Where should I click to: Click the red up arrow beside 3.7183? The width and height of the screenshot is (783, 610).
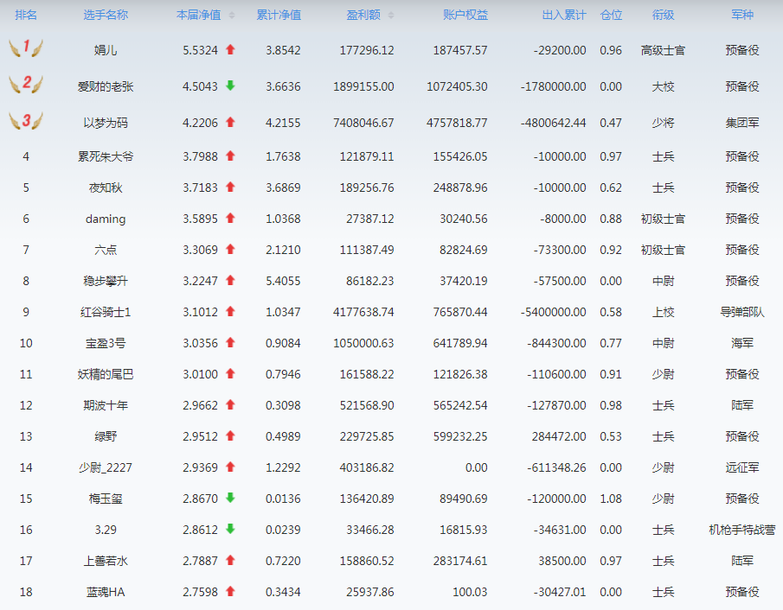coord(230,187)
